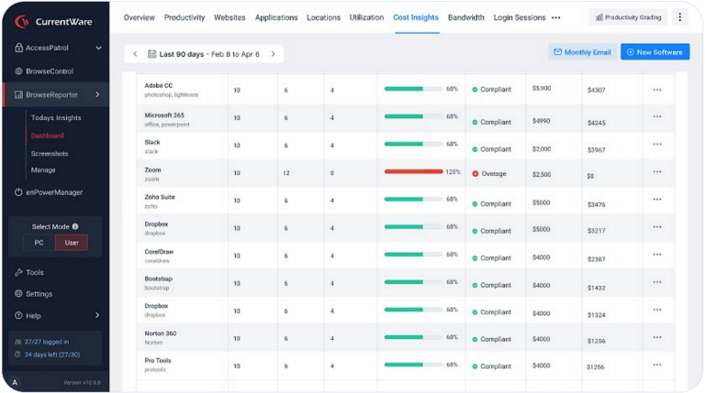Go to next date range arrow
This screenshot has height=393, width=705.
pos(273,54)
